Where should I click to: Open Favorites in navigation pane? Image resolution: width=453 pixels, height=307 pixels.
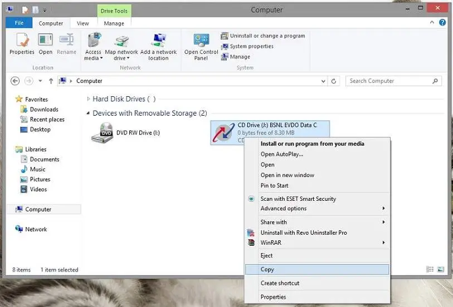[32, 99]
